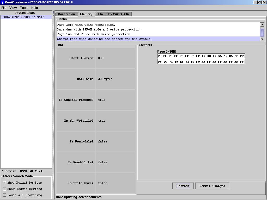Viewport: 267px width, 200px height.
Task: Click the 'Page 0 (80H)' label
Action: pos(167,52)
